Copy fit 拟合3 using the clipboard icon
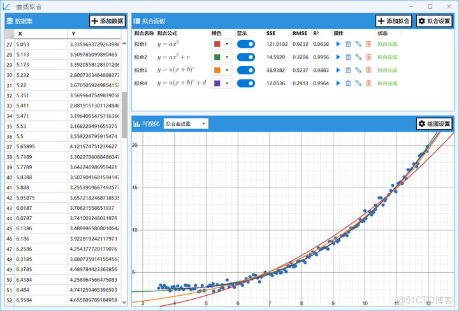This screenshot has height=311, width=459. (348, 70)
